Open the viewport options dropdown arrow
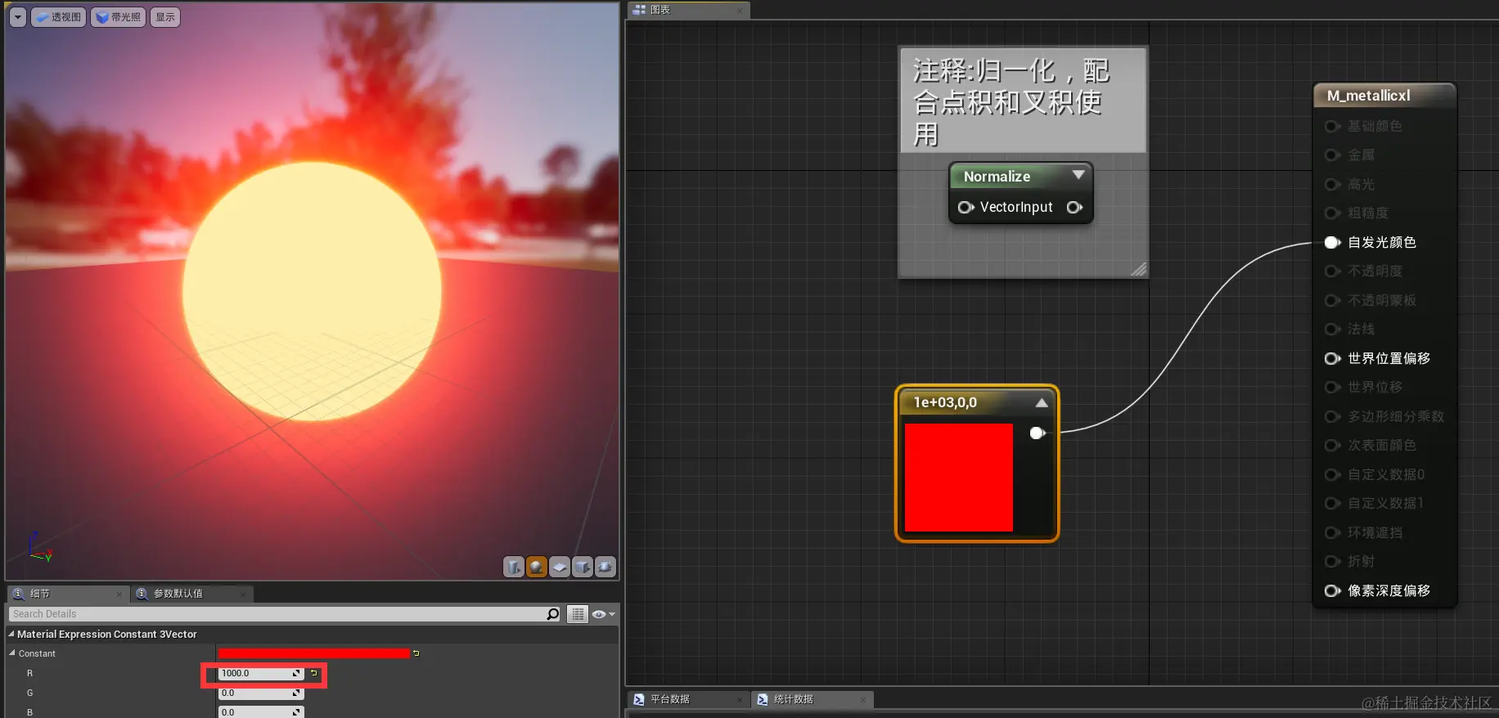This screenshot has width=1499, height=718. pos(18,17)
